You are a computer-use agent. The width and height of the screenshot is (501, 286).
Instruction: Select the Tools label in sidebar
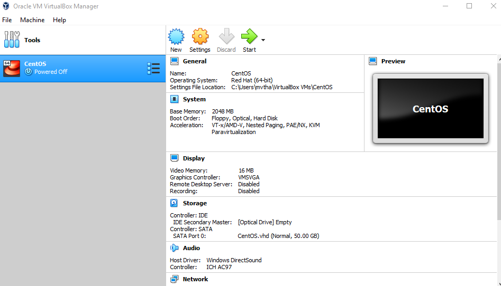click(x=32, y=40)
